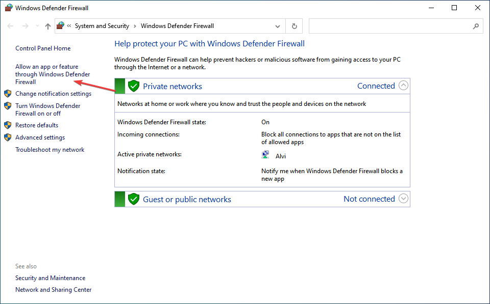
Task: Click the green shield beside Guest or public networks
Action: pyautogui.click(x=134, y=199)
